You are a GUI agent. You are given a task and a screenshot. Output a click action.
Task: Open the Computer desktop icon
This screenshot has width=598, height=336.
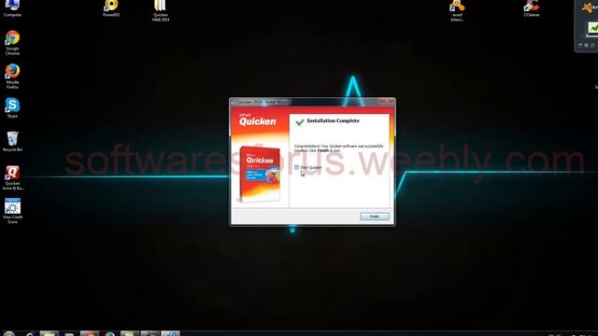[12, 8]
